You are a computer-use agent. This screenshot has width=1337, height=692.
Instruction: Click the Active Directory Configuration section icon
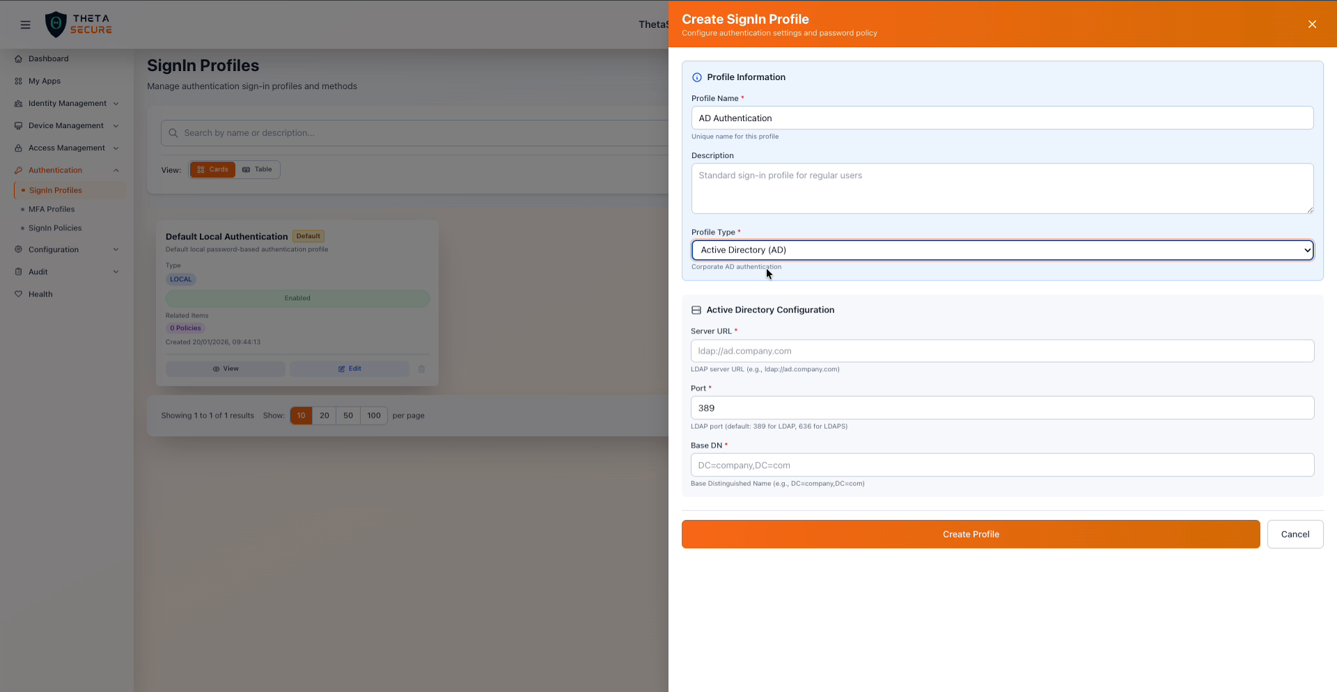[696, 310]
